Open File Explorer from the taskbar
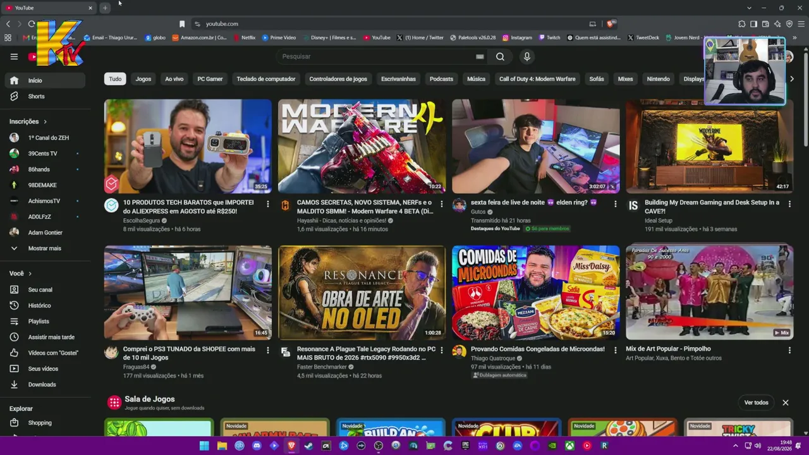Screen dimensions: 809x455 [x=222, y=446]
